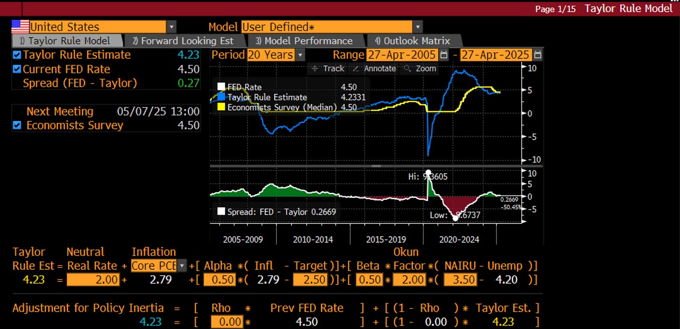Click the range end date 27-Apr-2025 field
The height and width of the screenshot is (329, 680).
(x=496, y=55)
